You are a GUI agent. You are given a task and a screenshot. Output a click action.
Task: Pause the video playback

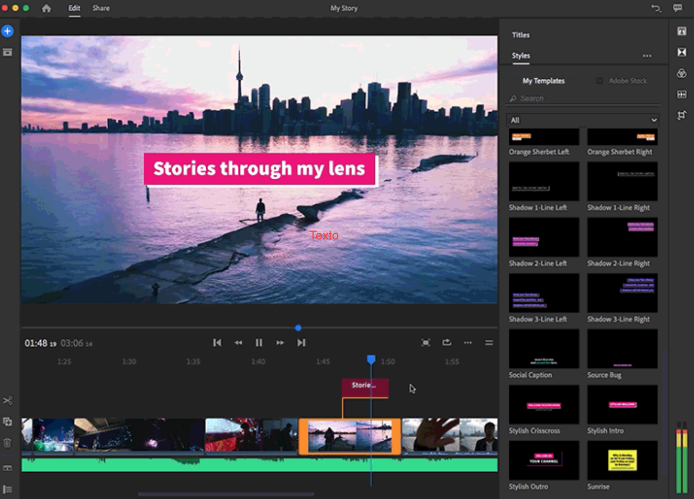pos(259,343)
